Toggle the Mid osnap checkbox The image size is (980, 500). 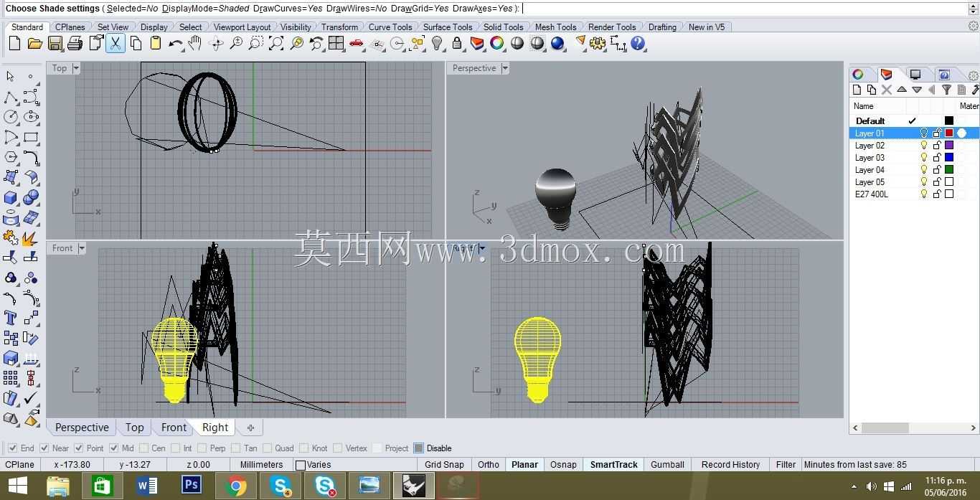click(x=114, y=448)
